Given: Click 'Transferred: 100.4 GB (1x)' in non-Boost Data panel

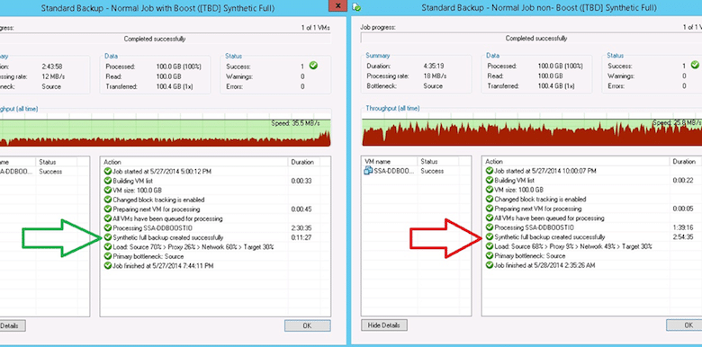Looking at the screenshot, I should click(x=531, y=86).
